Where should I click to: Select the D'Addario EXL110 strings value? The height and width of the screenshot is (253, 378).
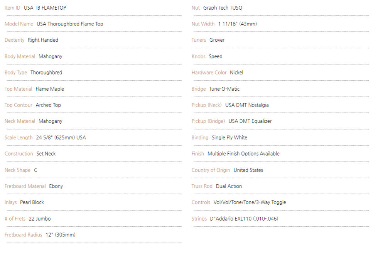(244, 219)
